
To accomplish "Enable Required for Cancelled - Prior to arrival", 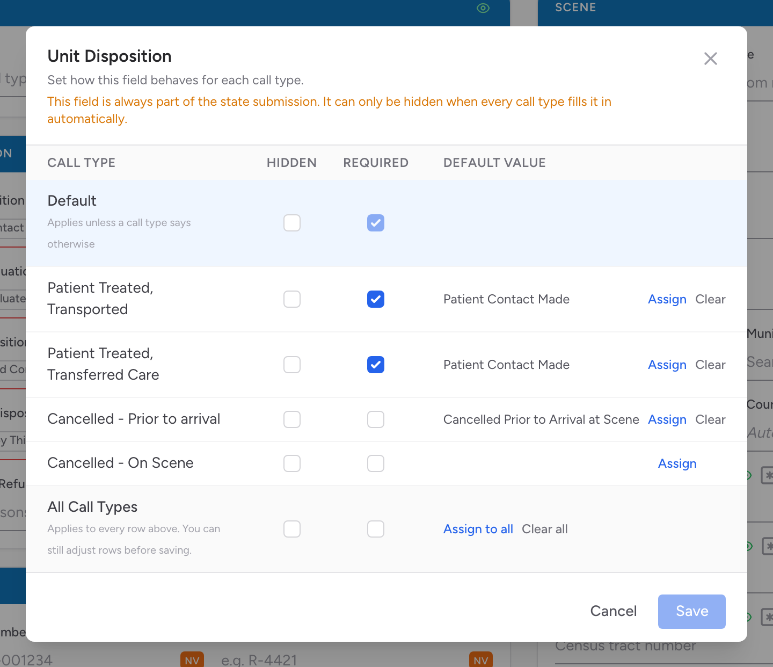I will point(376,419).
